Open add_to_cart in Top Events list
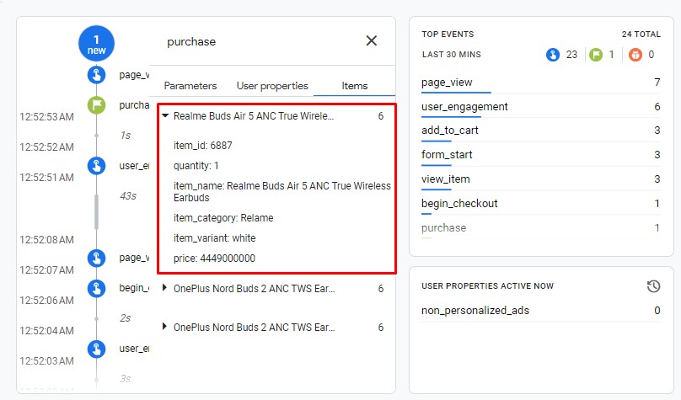 450,131
